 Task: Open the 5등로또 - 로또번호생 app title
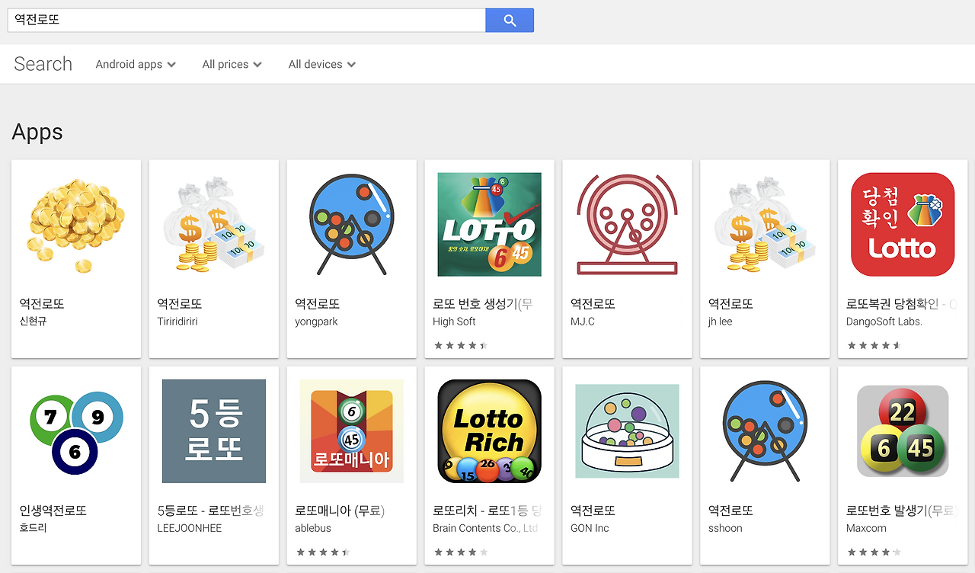211,511
